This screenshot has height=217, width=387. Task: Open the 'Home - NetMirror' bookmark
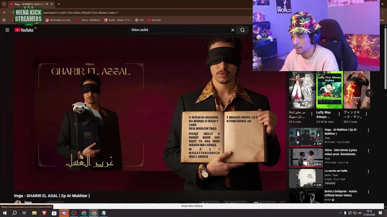(89, 20)
